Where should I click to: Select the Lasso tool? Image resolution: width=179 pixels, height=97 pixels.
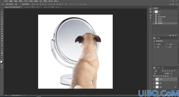(x=2, y=14)
